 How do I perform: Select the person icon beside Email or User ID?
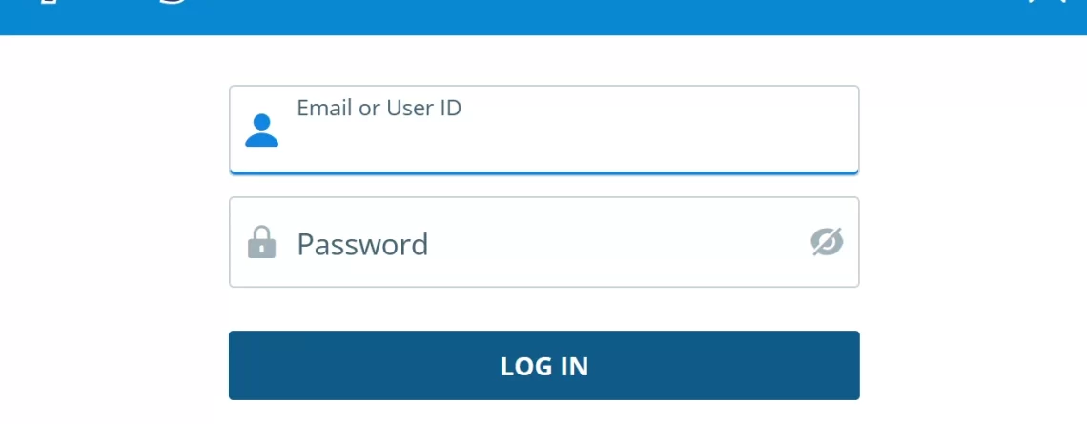pyautogui.click(x=261, y=131)
